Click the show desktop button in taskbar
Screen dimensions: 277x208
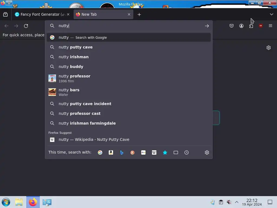click(x=270, y=202)
